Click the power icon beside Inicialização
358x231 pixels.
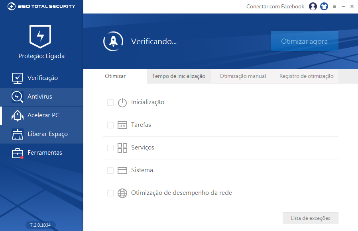(x=122, y=102)
